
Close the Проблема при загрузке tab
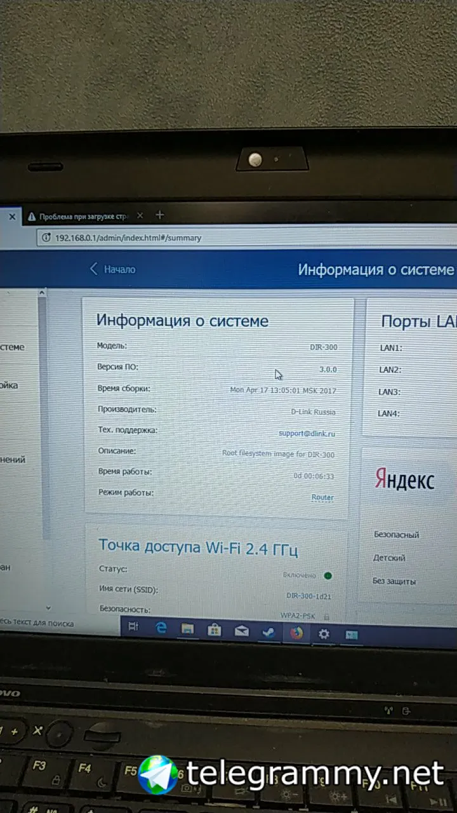pos(140,216)
